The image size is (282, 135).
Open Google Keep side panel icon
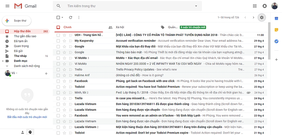click(276, 30)
